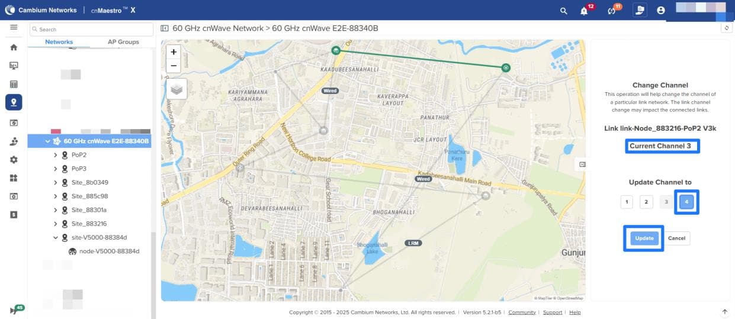Viewport: 735px width, 319px height.
Task: Select channel 4 option
Action: 686,202
